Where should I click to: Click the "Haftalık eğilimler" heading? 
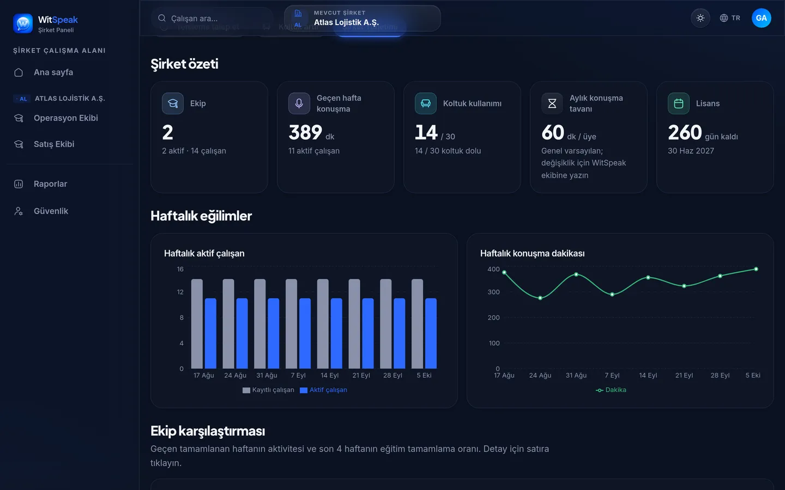pos(201,216)
